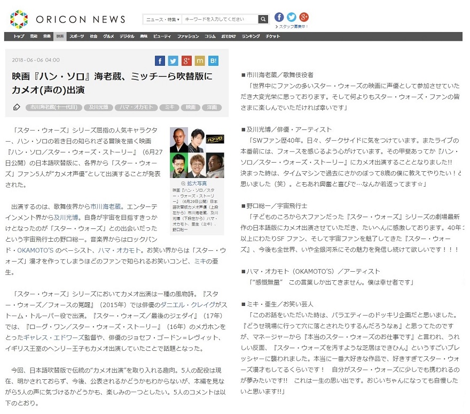Image resolution: width=470 pixels, height=414 pixels.
Task: Click the heading ■野口総一／宇宙飛行士
Action: click(275, 206)
